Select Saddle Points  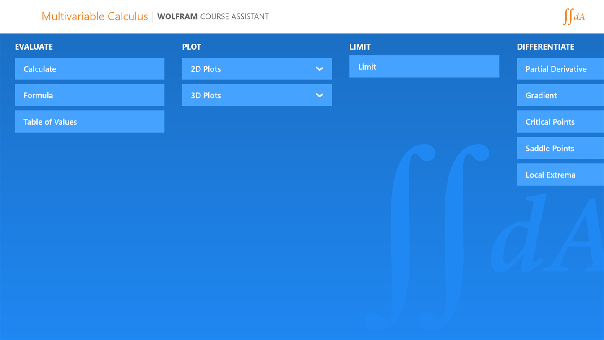pos(560,148)
